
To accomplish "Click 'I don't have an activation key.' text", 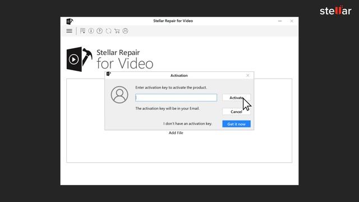I will click(188, 123).
